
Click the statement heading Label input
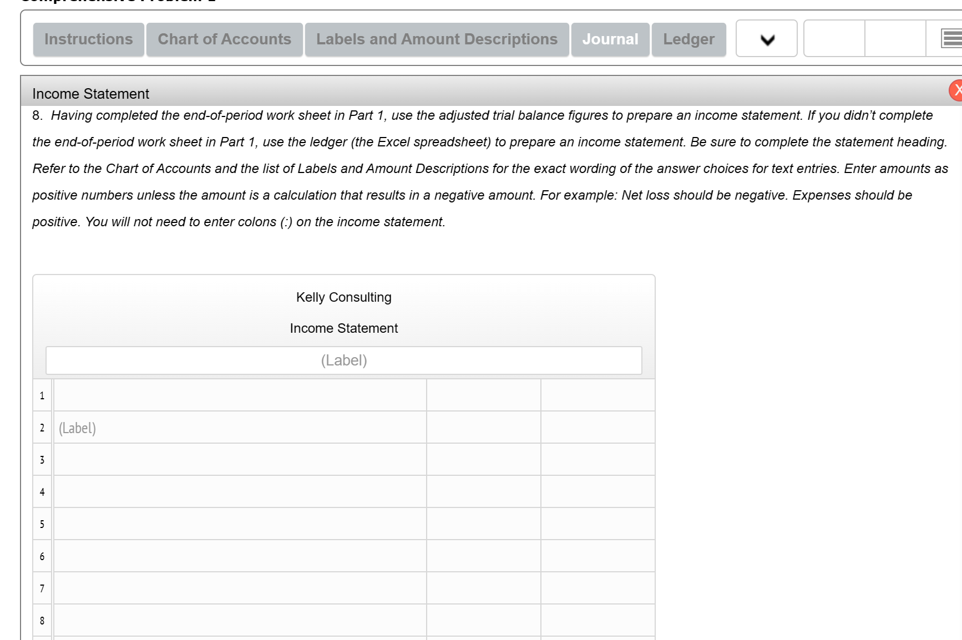tap(343, 360)
